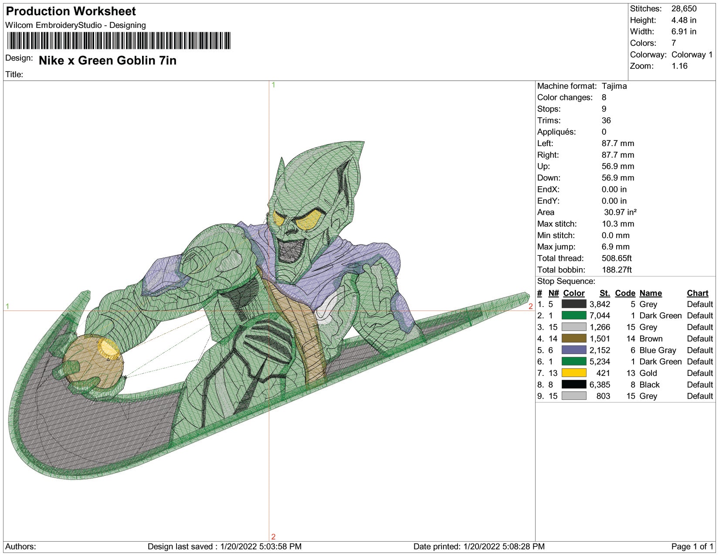Viewport: 719px width, 556px height.
Task: Click the Blue Gray color name
Action: coord(658,350)
